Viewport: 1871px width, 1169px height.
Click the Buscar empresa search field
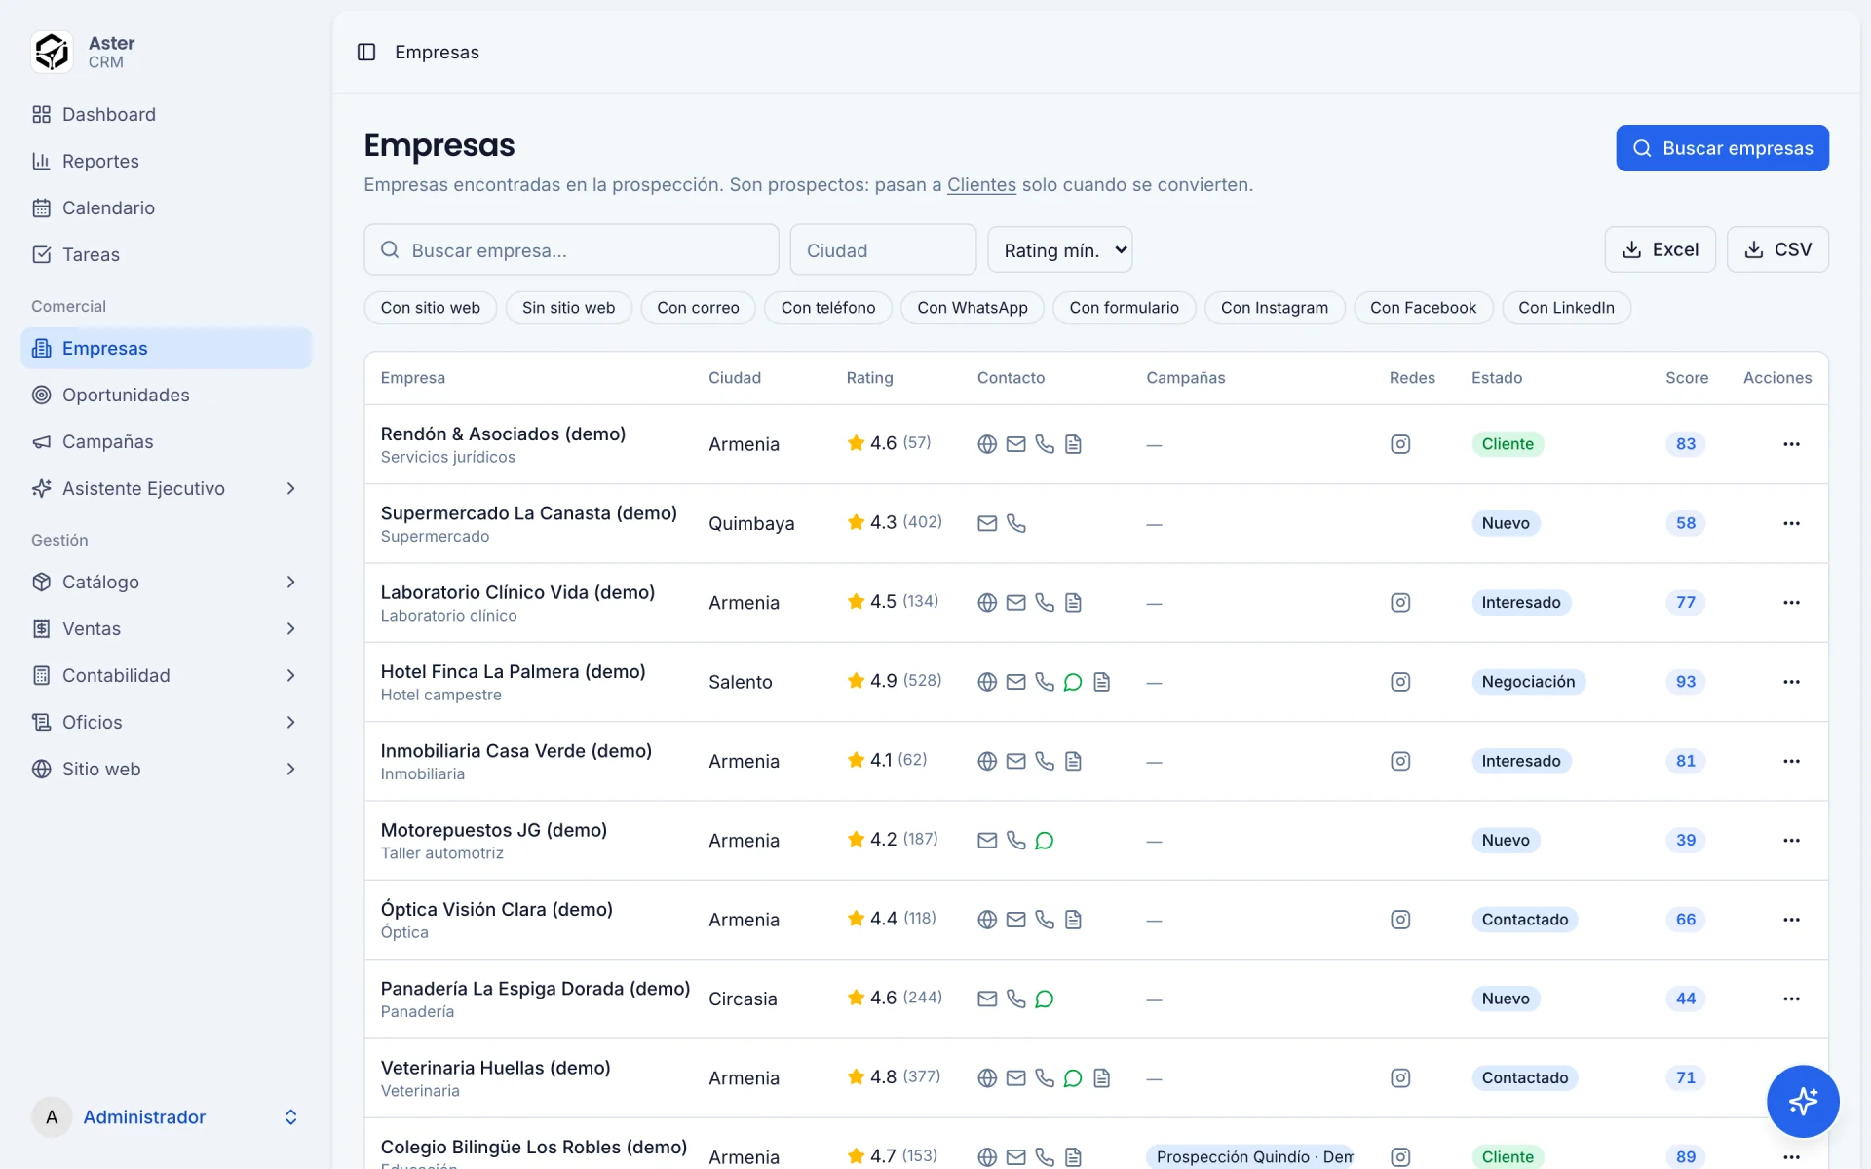[x=571, y=250]
